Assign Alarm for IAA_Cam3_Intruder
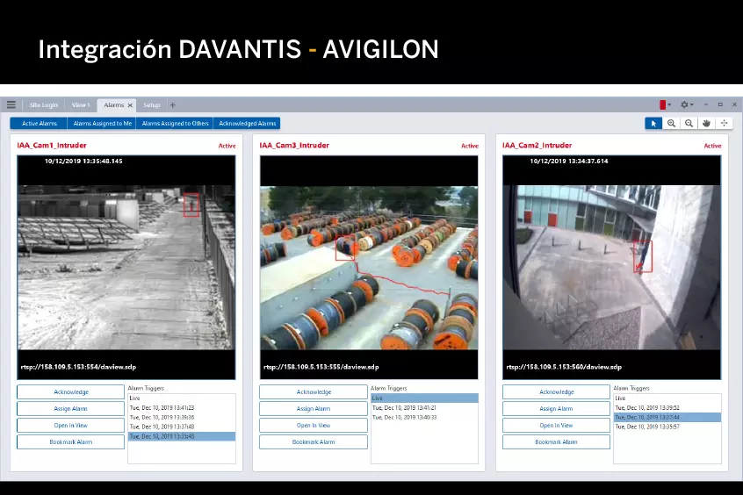The width and height of the screenshot is (743, 495). point(314,408)
